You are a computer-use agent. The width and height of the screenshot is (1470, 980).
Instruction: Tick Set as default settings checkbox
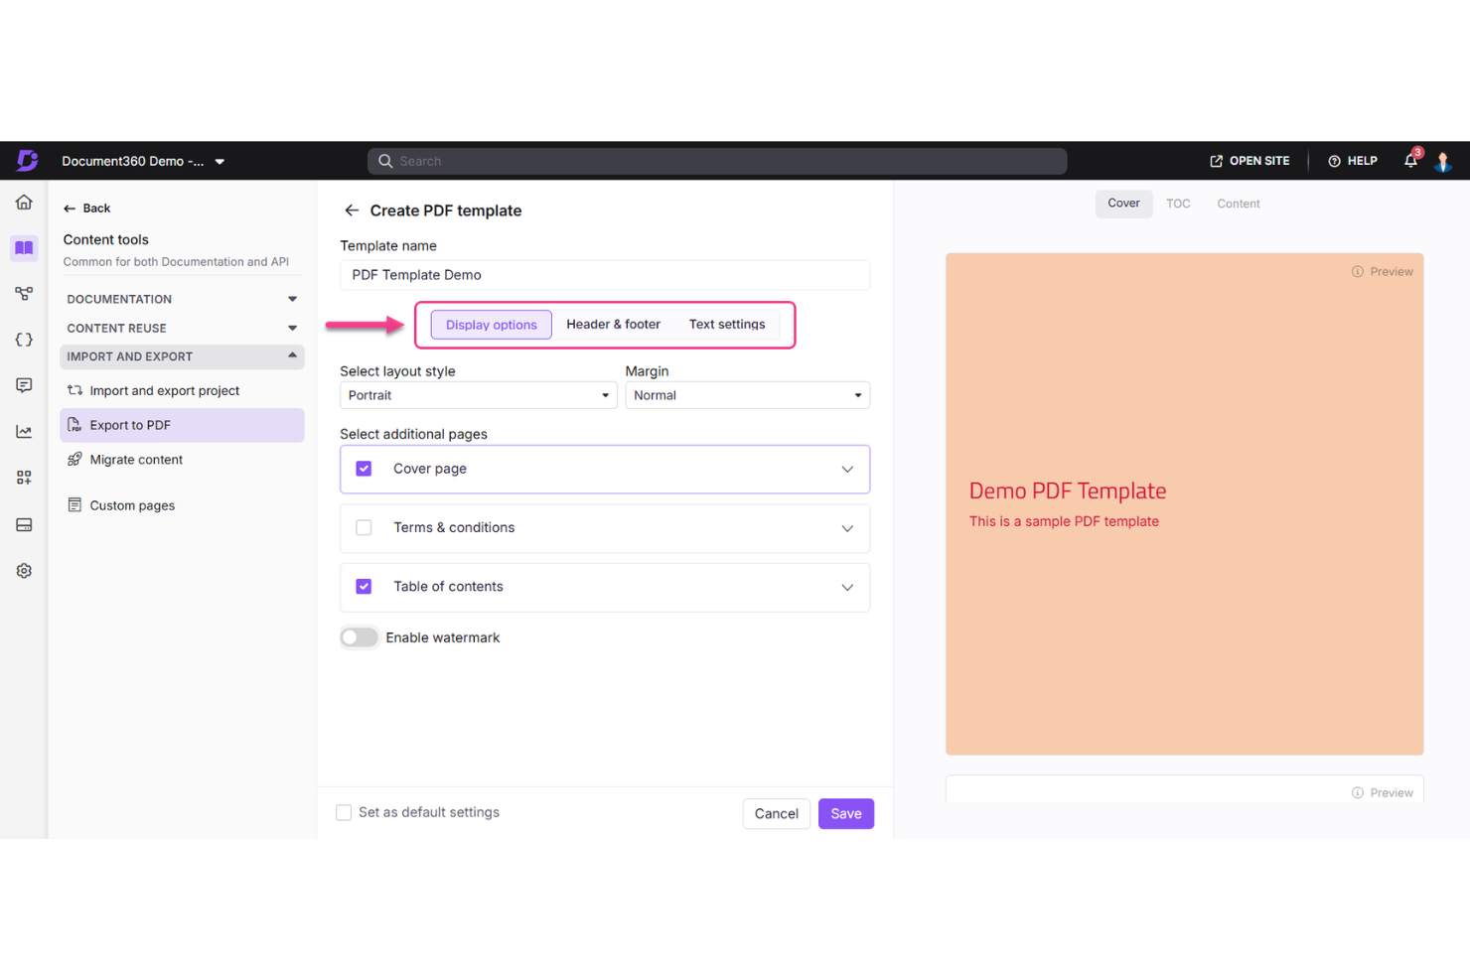click(343, 812)
